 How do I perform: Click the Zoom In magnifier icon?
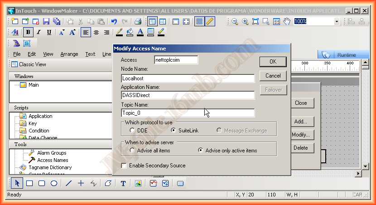(245, 21)
